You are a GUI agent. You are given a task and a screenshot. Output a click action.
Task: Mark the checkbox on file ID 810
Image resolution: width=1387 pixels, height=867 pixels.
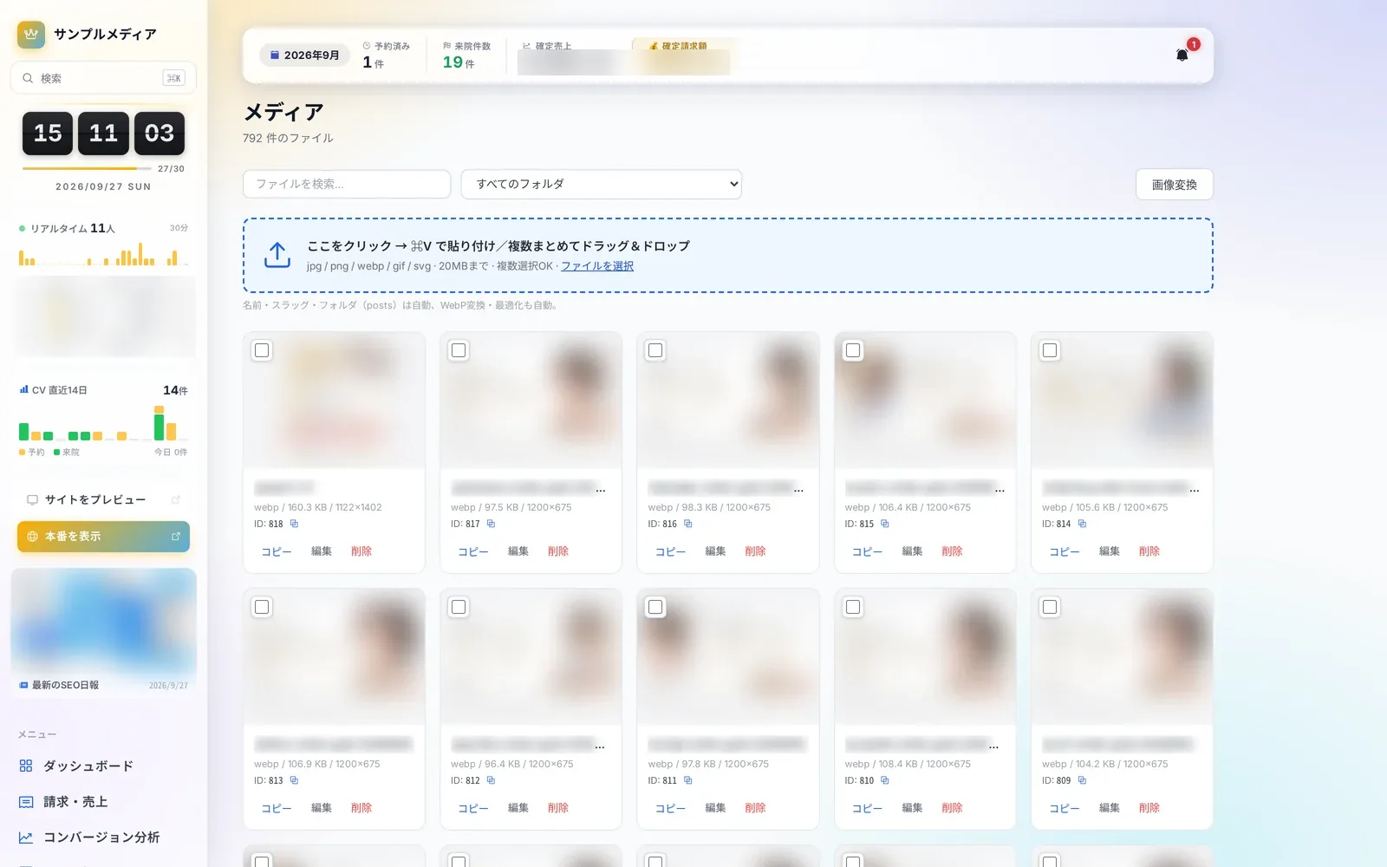click(853, 607)
